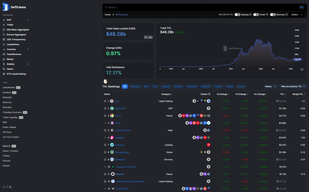Select the Polygon chain tab
This screenshot has width=309, height=192.
pyautogui.click(x=166, y=87)
